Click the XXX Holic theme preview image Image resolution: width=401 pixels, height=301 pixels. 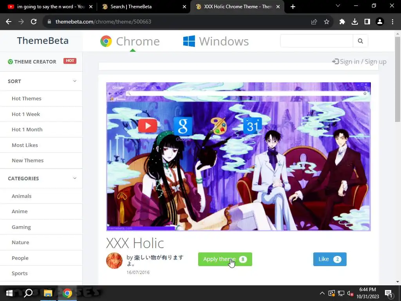(x=238, y=157)
